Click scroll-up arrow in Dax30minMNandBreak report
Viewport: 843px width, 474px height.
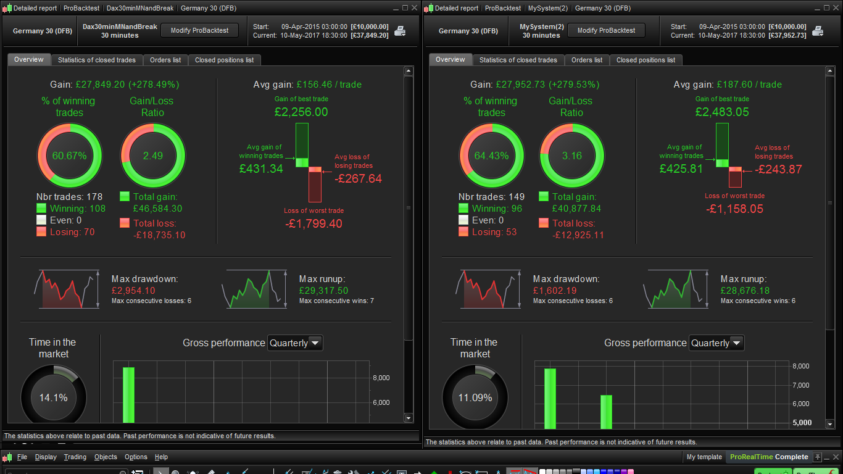click(409, 72)
